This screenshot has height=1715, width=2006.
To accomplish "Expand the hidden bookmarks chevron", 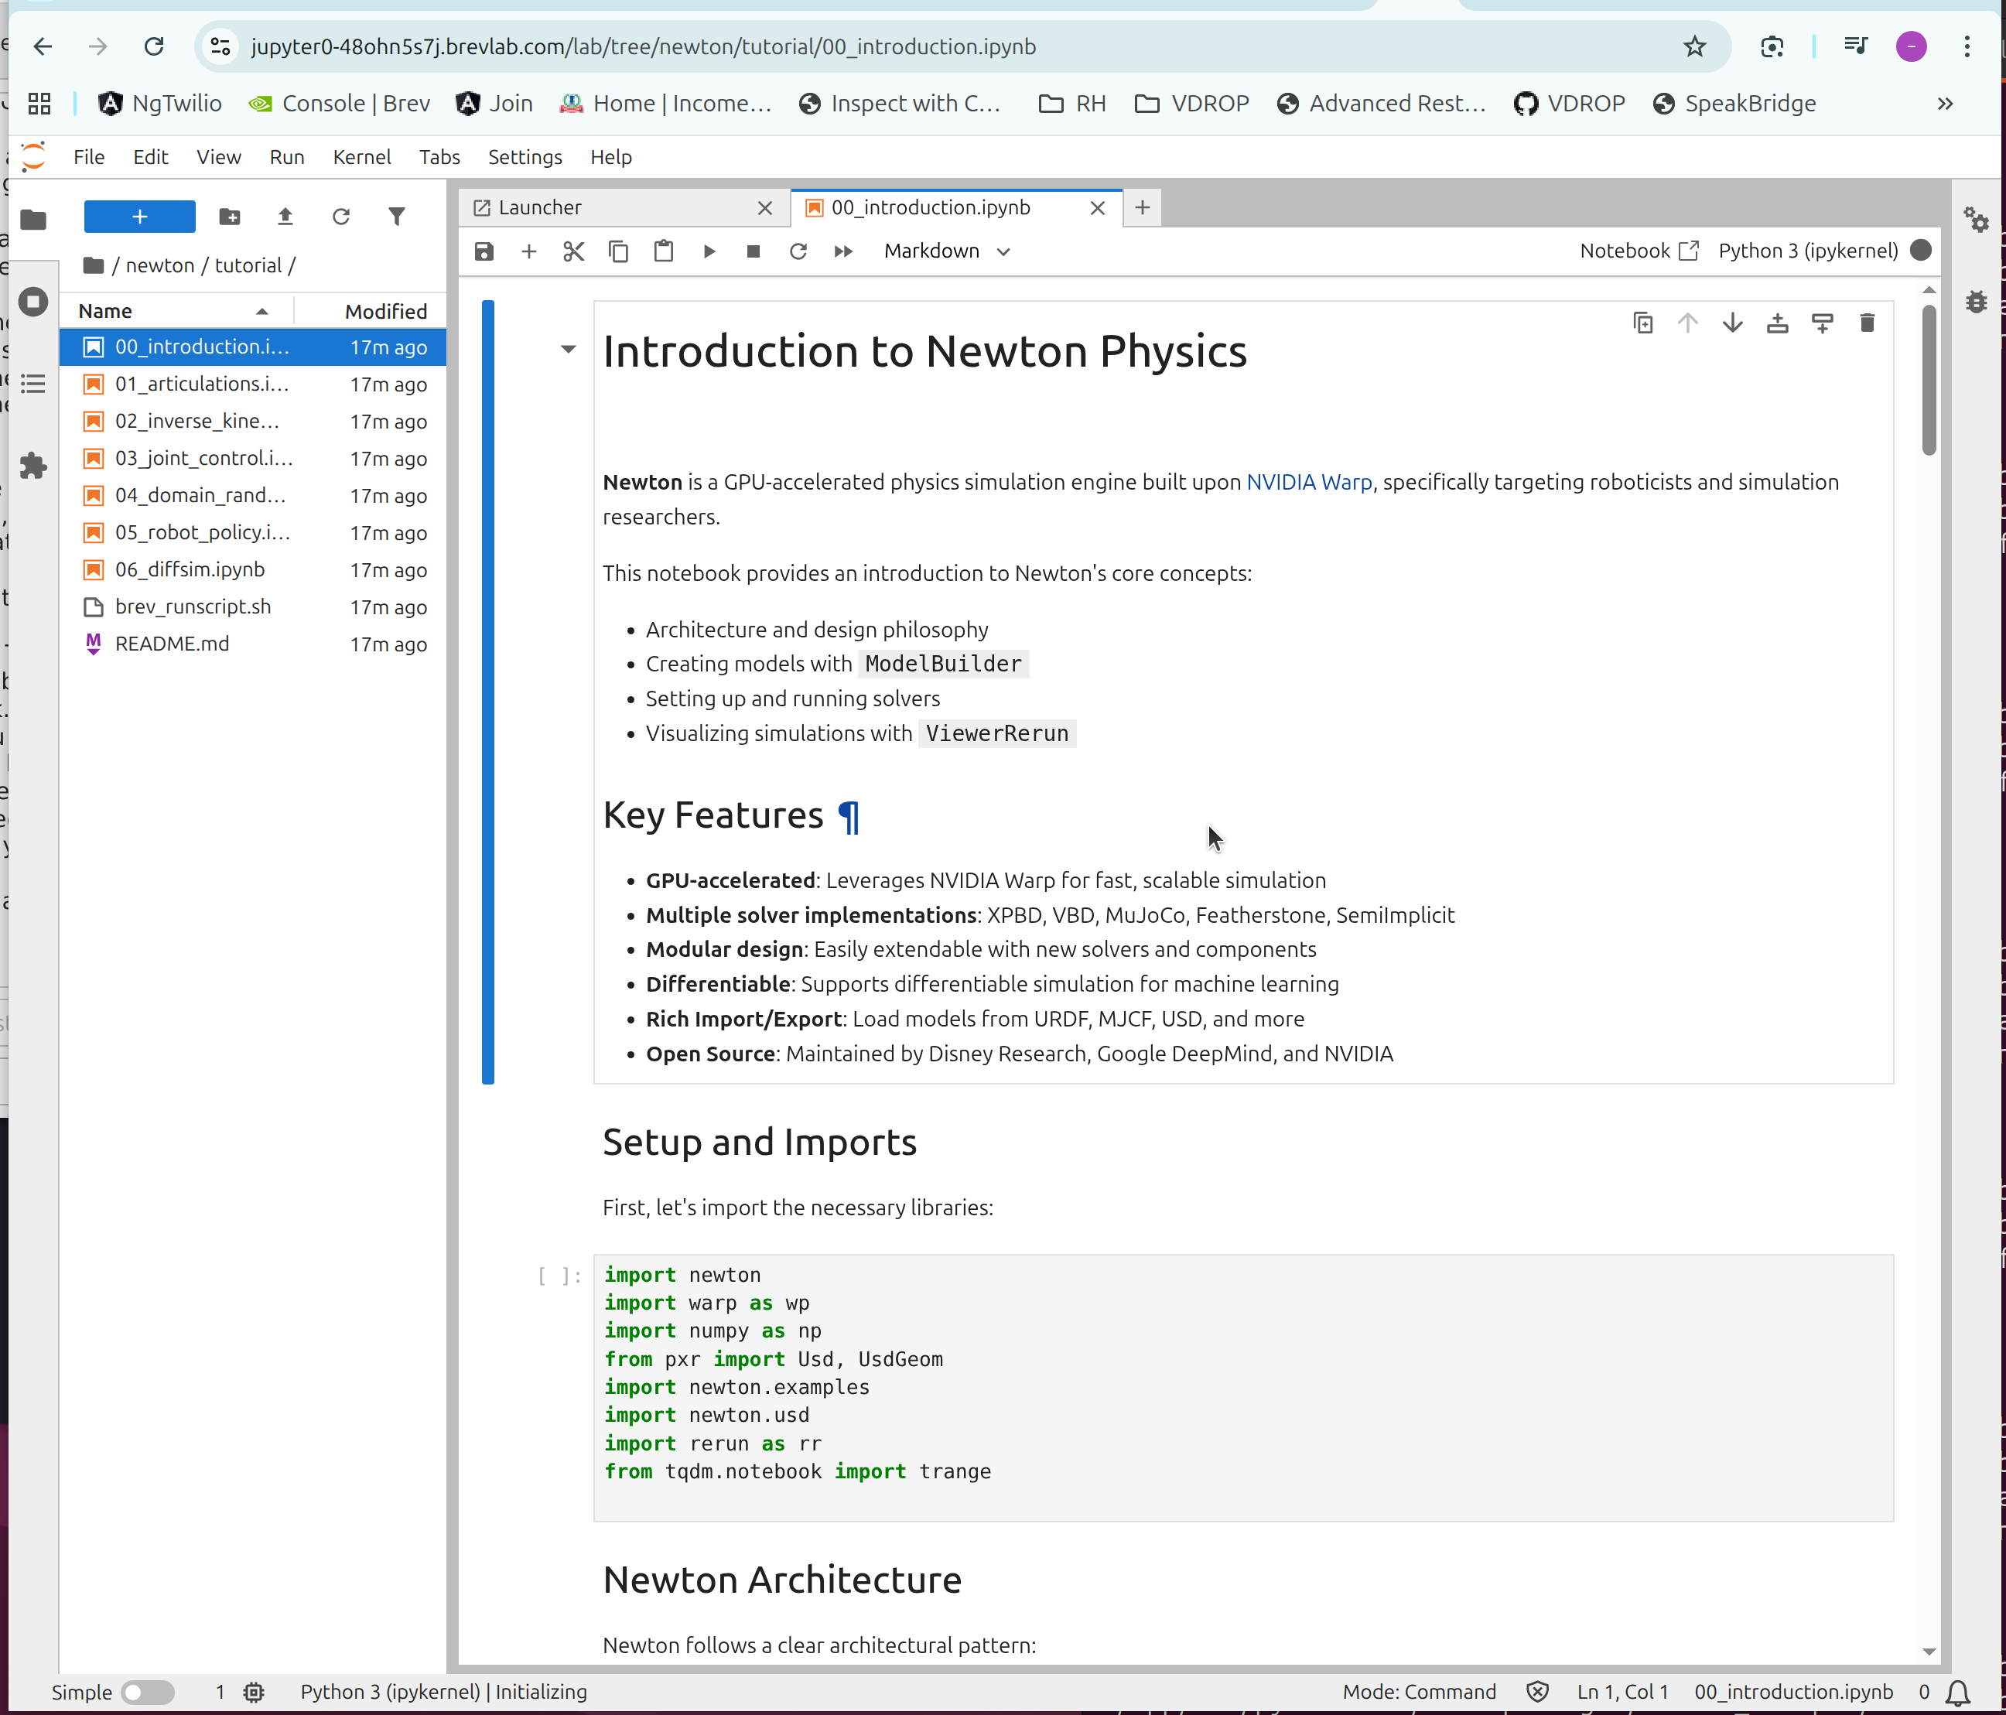I will pyautogui.click(x=1944, y=104).
